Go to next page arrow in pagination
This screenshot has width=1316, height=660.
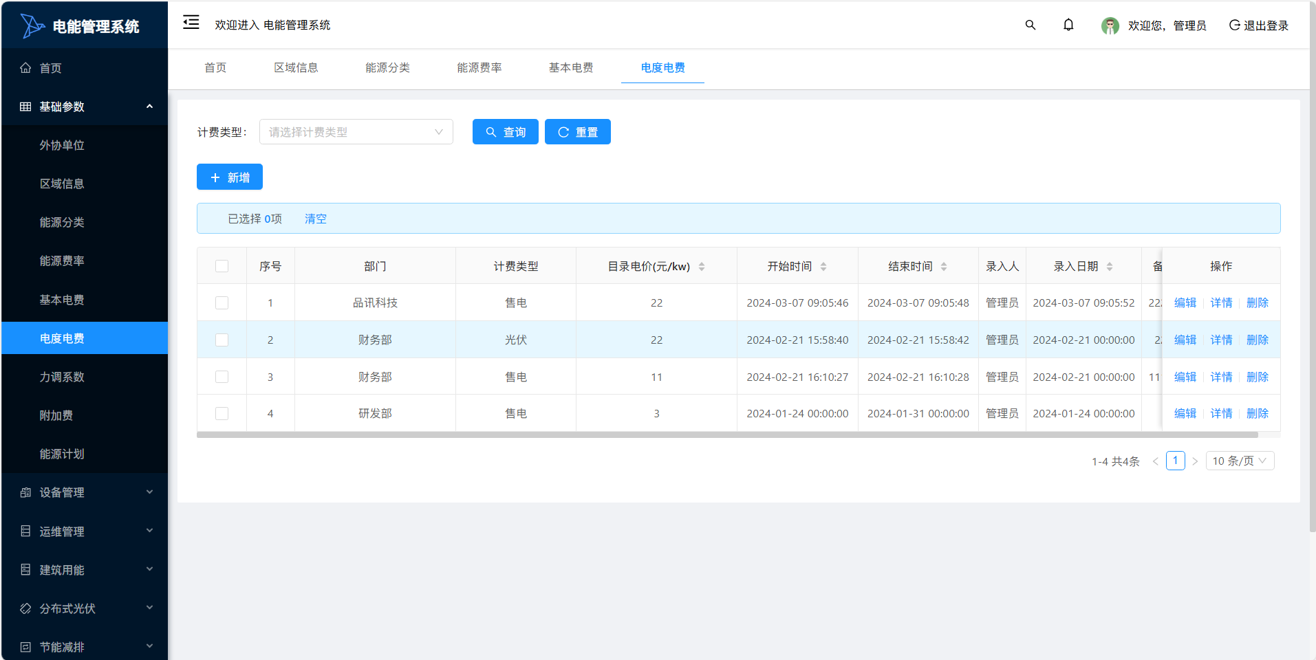pyautogui.click(x=1195, y=461)
